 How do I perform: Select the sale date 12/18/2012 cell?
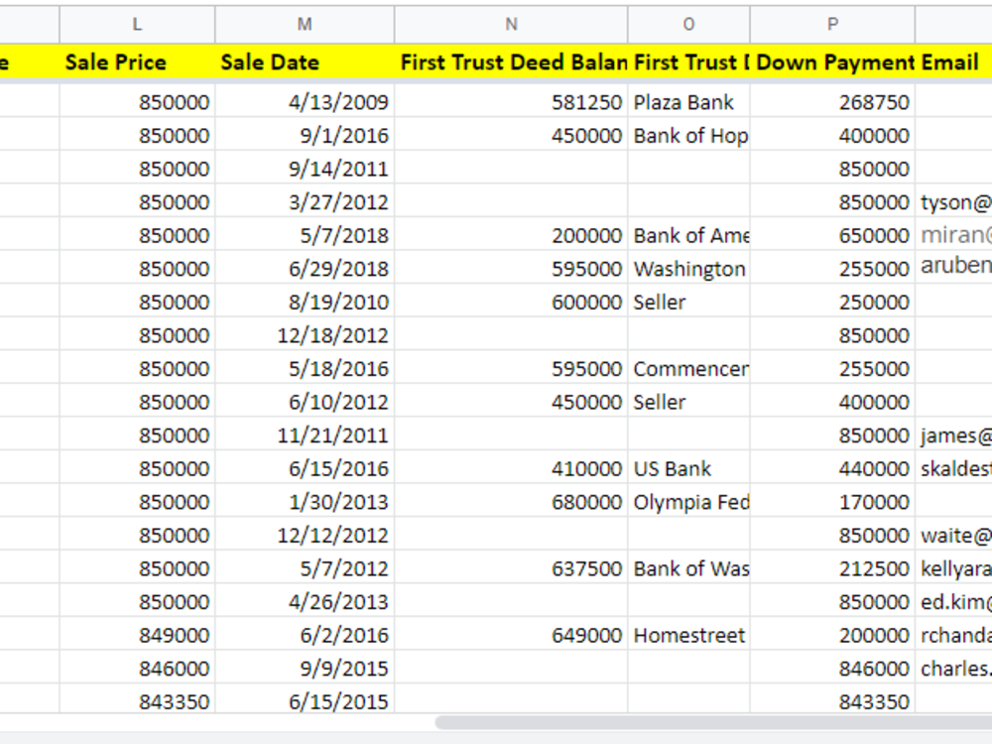(x=305, y=334)
